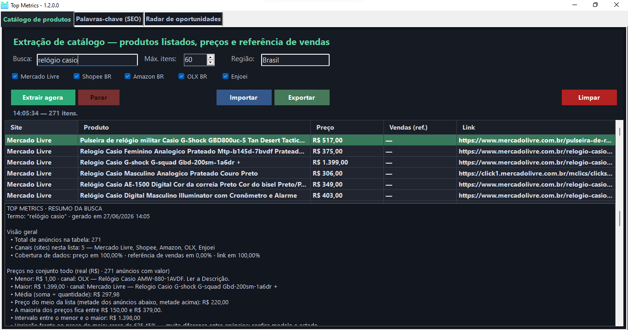Open the Catálogo de produtos tab

(x=37, y=19)
